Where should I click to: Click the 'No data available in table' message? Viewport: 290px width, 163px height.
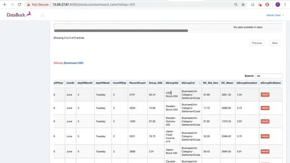(248, 27)
